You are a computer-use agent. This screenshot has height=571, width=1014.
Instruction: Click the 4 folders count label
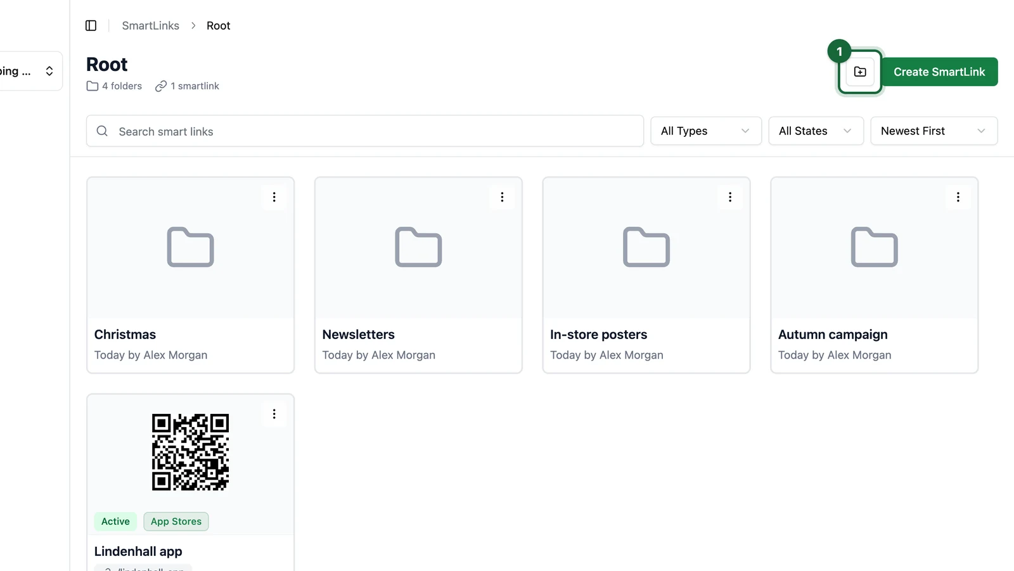click(x=114, y=86)
